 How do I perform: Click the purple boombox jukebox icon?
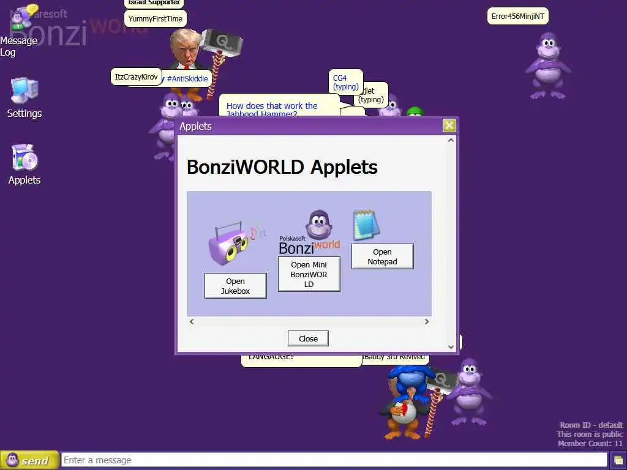point(236,243)
